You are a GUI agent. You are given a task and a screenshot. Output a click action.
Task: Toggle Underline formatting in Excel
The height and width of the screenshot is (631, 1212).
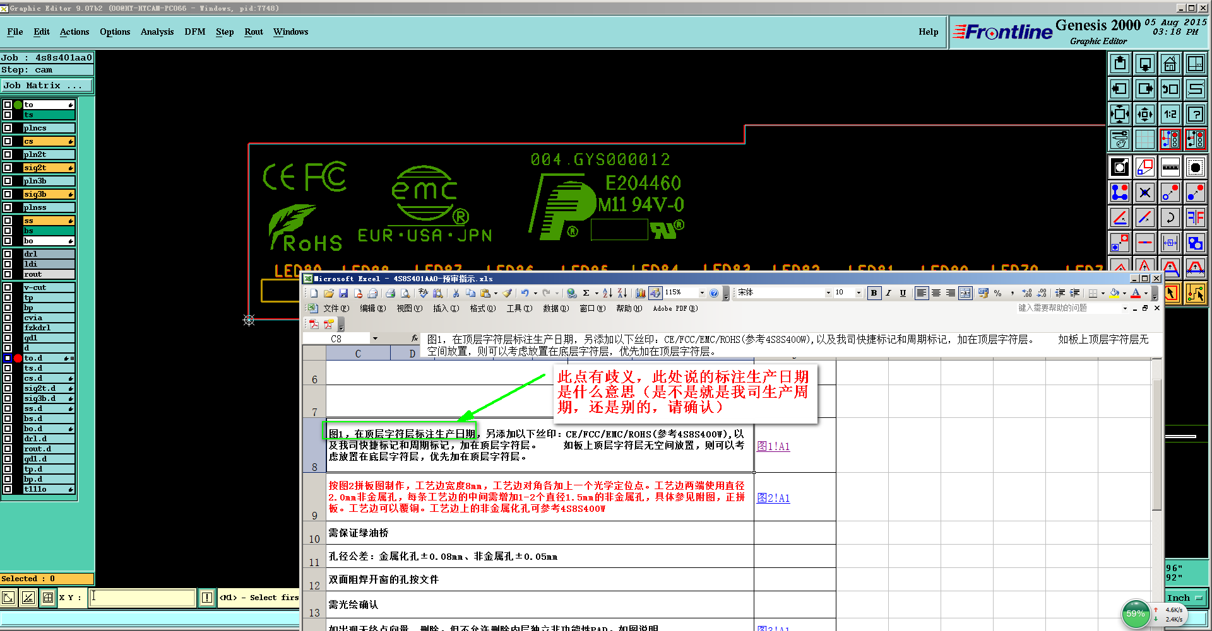click(903, 293)
